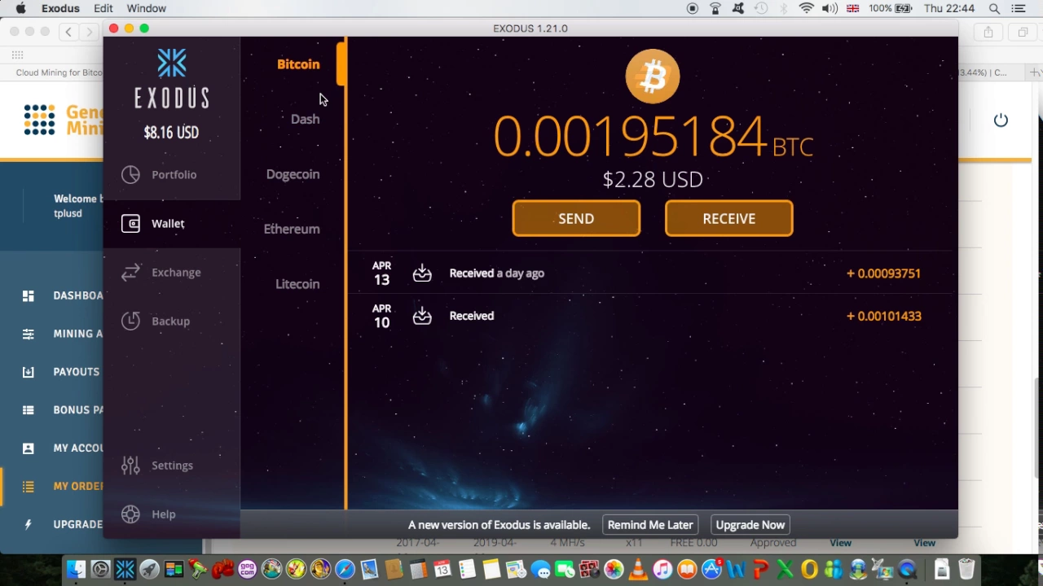Click the $8.16 USD total balance
This screenshot has width=1043, height=586.
171,132
